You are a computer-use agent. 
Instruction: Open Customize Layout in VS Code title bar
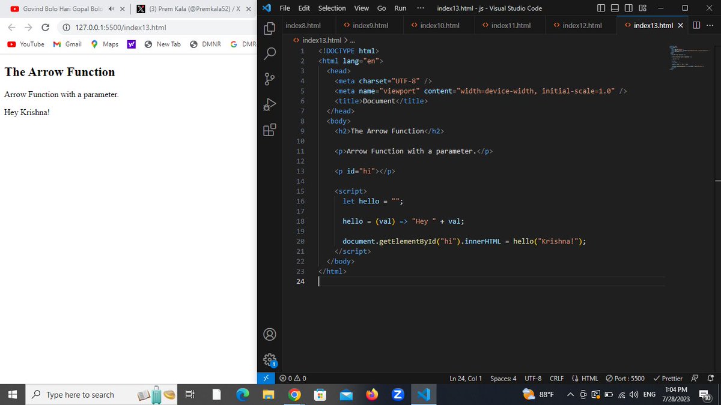642,8
